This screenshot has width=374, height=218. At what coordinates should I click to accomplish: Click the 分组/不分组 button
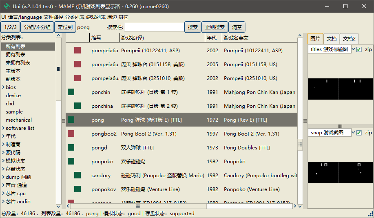pos(37,27)
